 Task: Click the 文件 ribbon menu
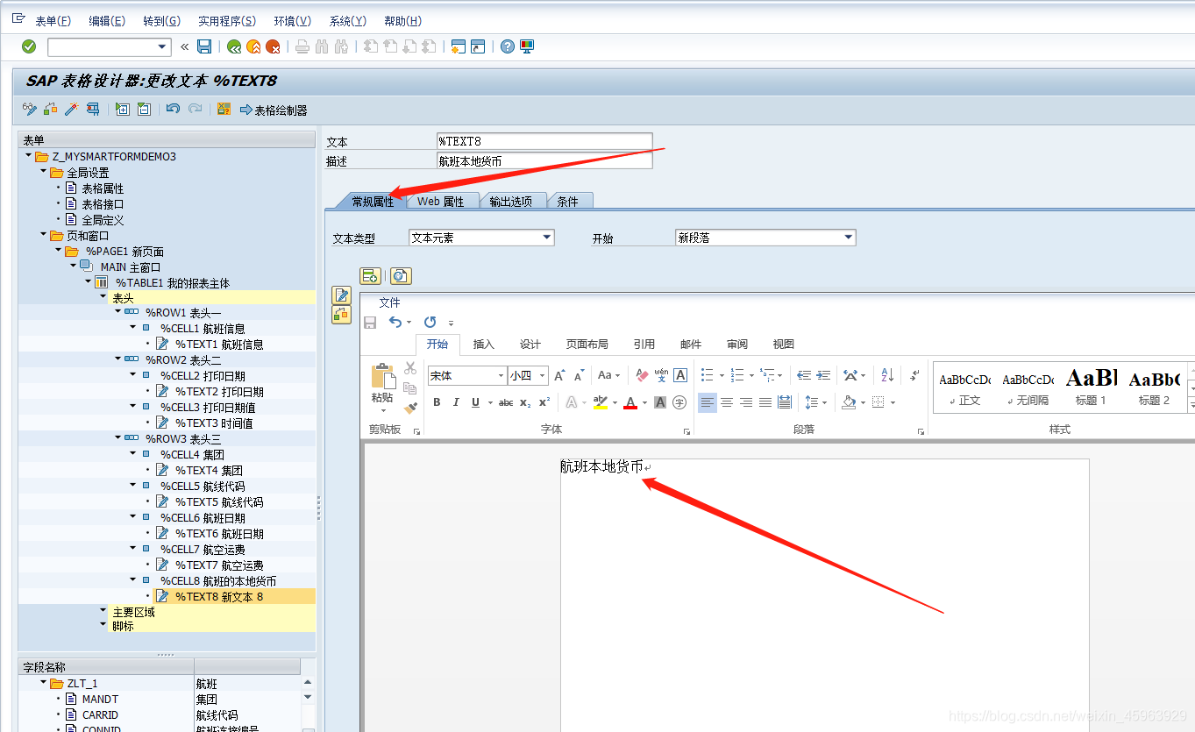coord(389,302)
